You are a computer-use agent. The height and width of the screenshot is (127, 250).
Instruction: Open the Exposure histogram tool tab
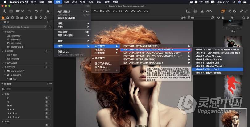pos(22,18)
